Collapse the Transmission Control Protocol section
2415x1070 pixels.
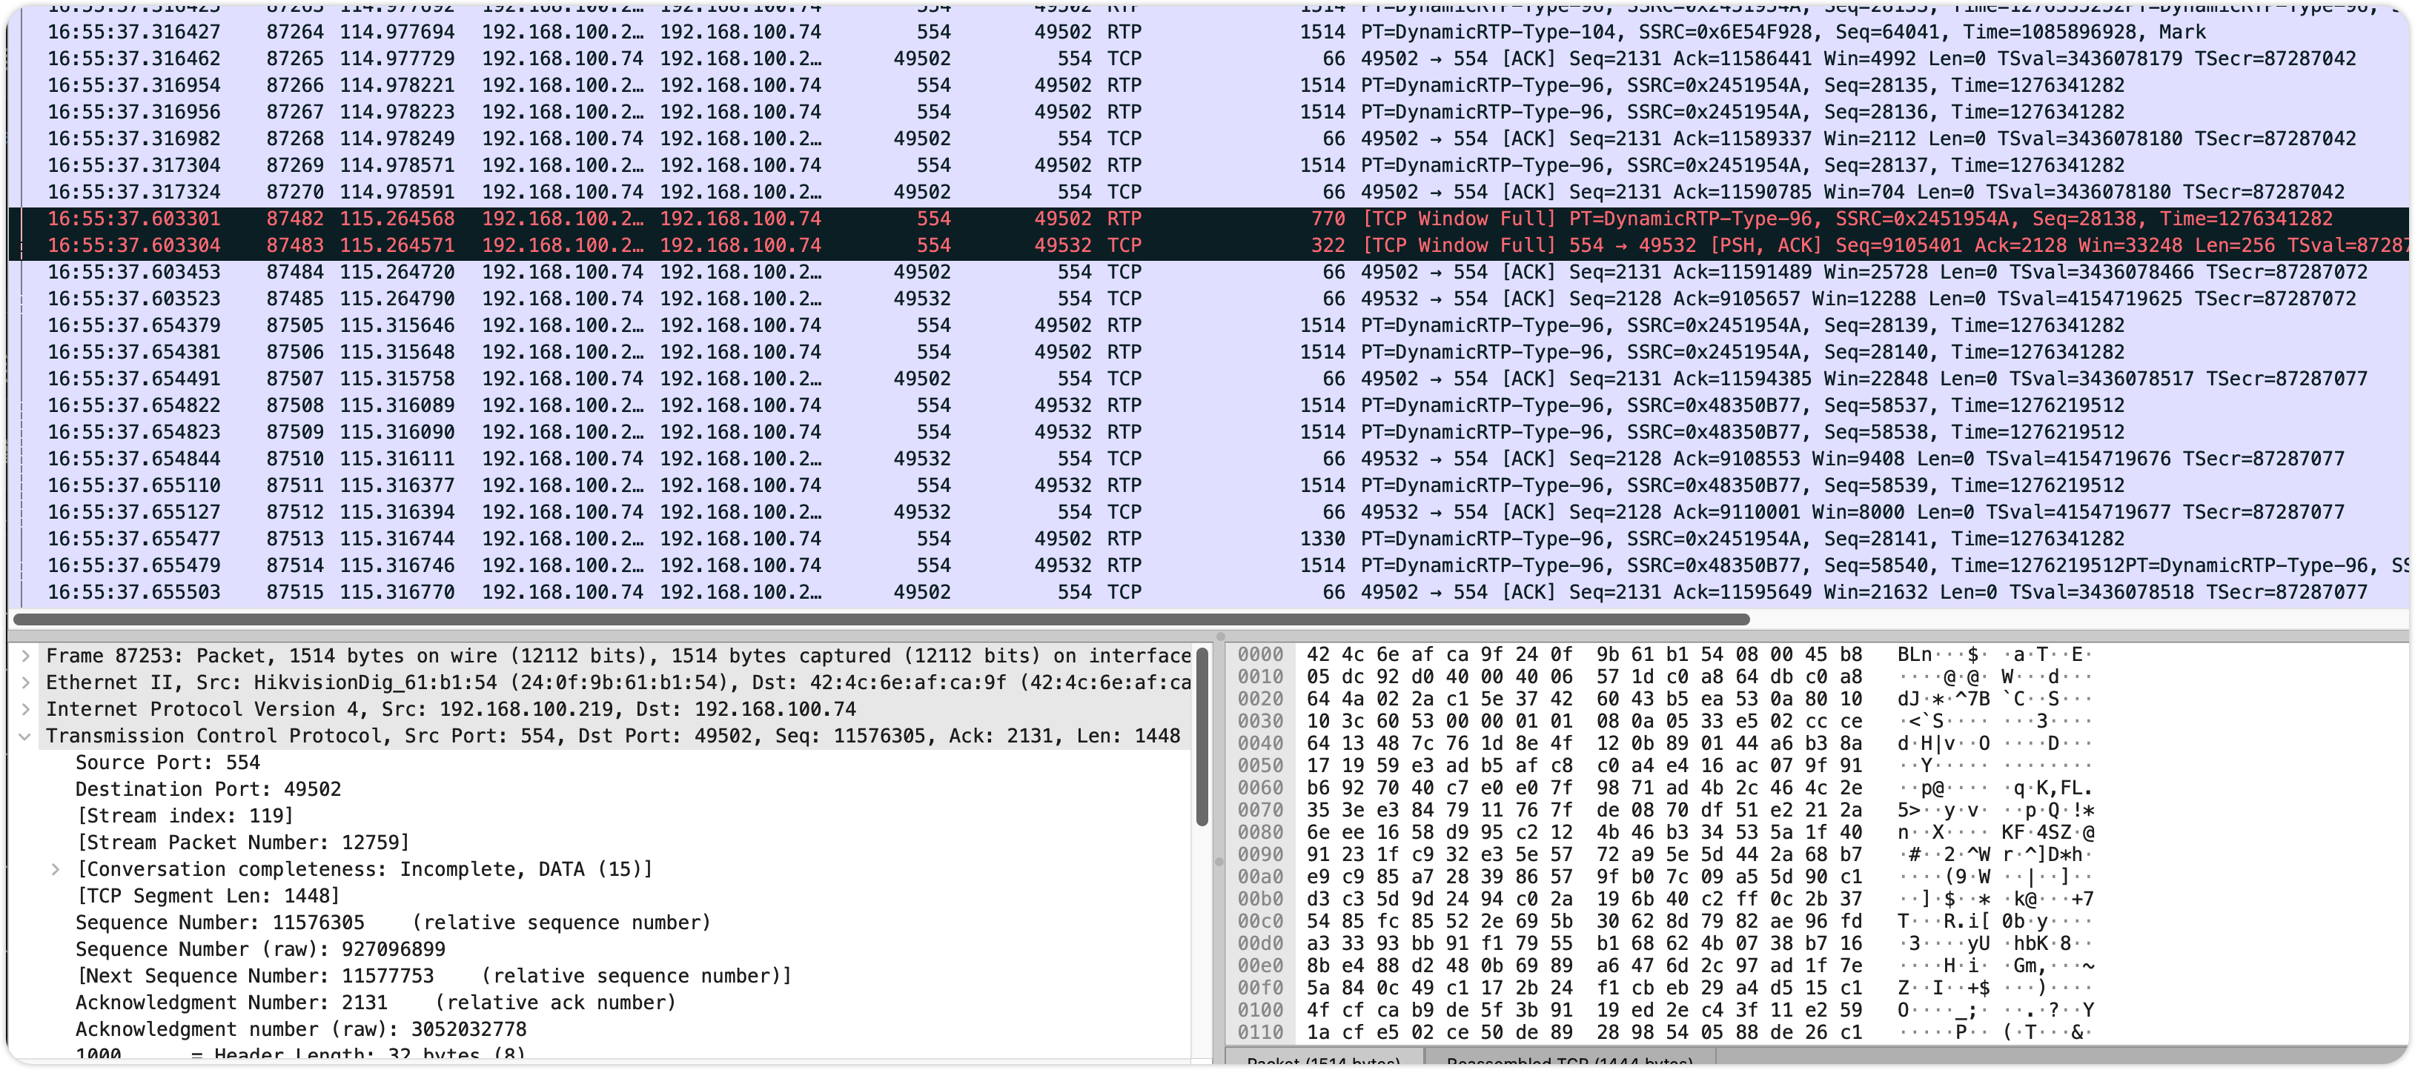point(25,737)
